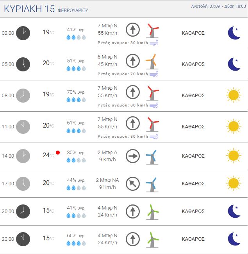Click the ΚΥΡΙΑΚΗ 15 date heading
This screenshot has height=254, width=248.
pyautogui.click(x=29, y=10)
